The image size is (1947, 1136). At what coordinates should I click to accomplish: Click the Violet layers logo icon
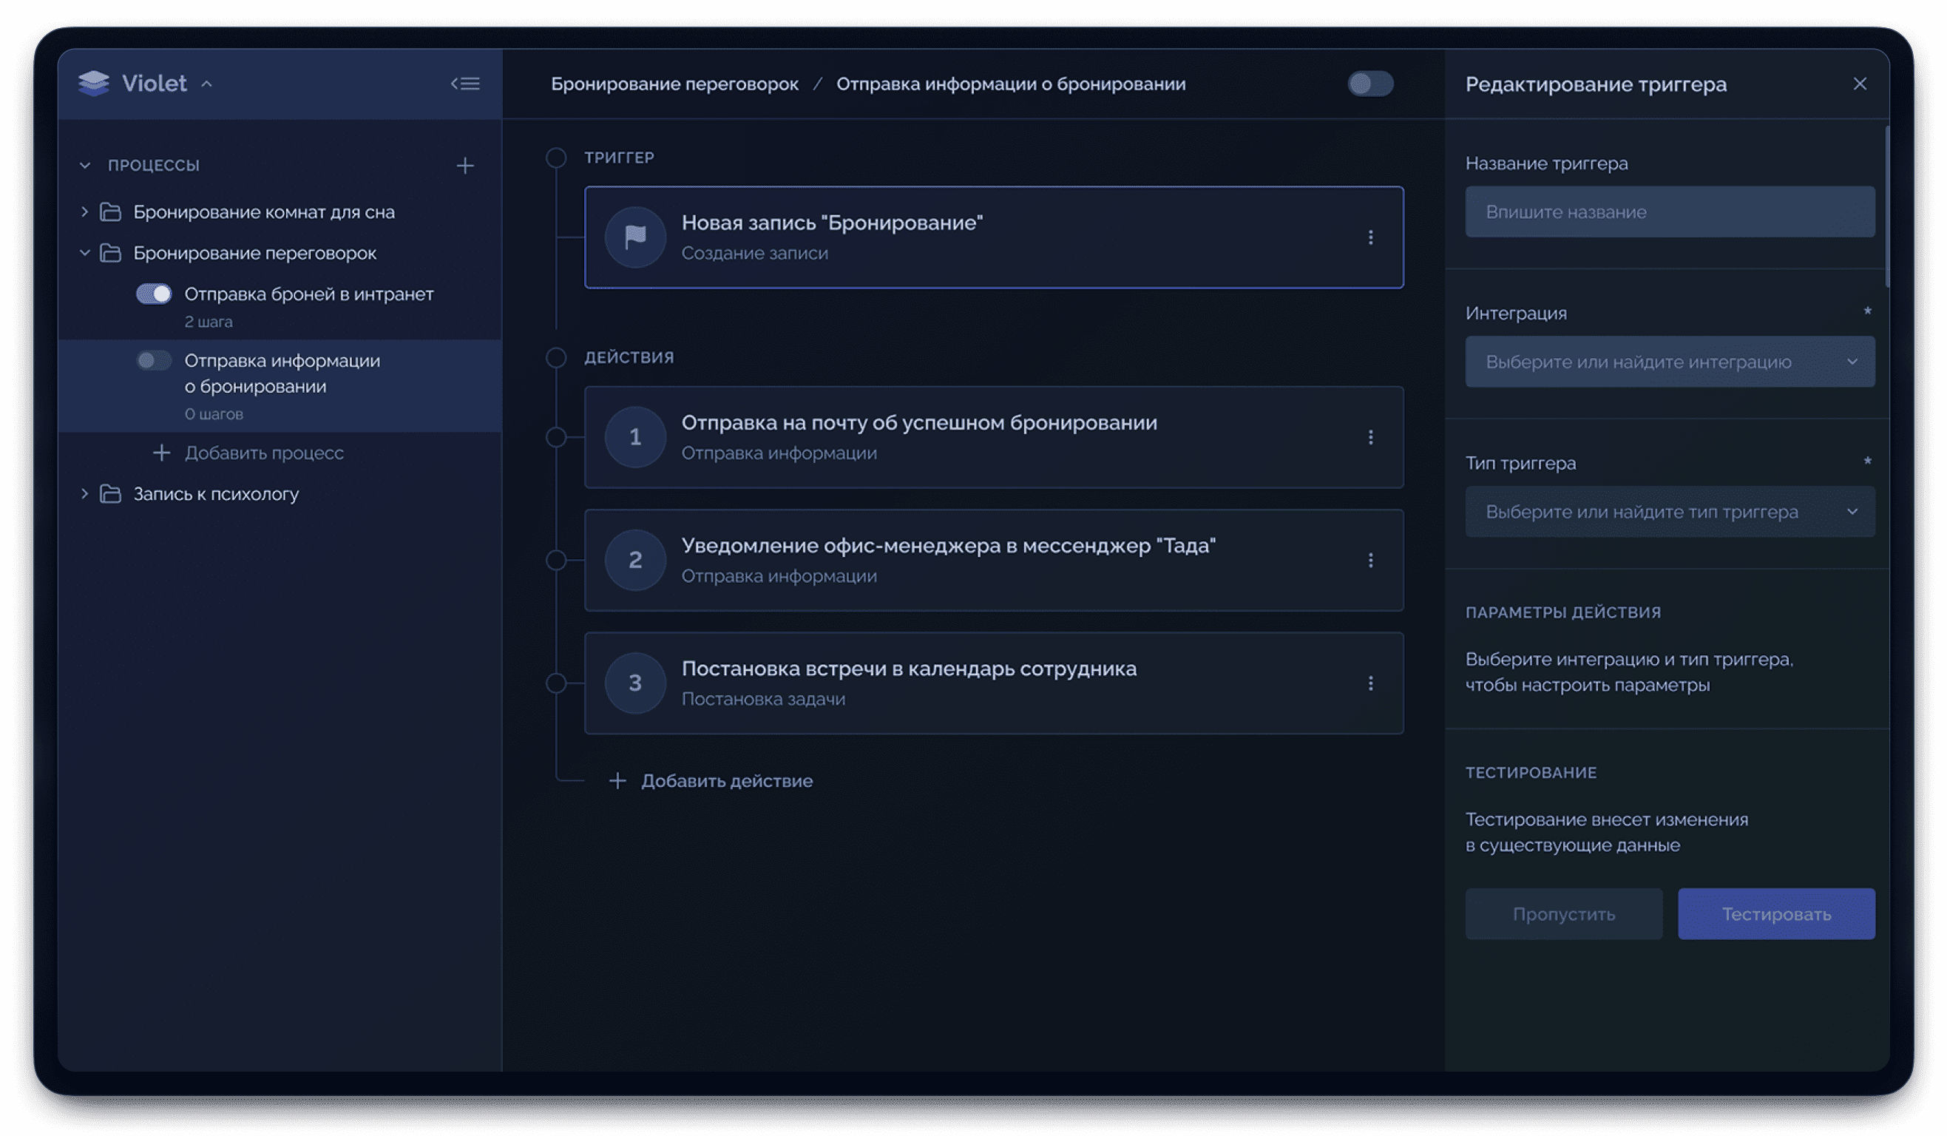(x=94, y=84)
